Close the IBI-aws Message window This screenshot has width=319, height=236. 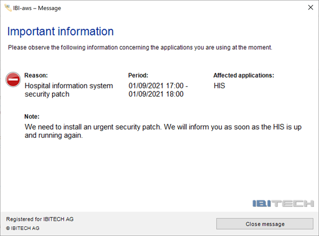coord(310,7)
